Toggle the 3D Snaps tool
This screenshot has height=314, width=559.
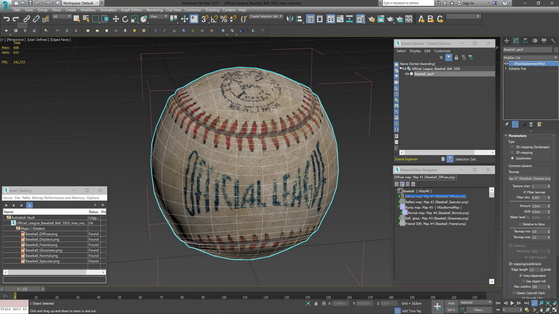[x=205, y=19]
